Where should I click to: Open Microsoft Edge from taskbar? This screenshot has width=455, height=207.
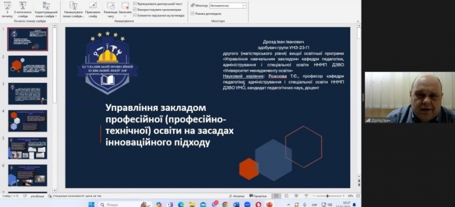[x=181, y=204]
